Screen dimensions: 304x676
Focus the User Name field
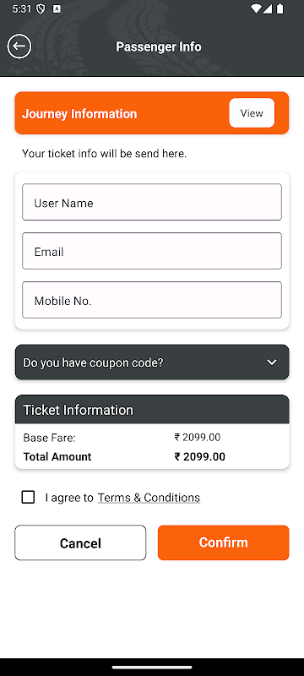(x=152, y=202)
